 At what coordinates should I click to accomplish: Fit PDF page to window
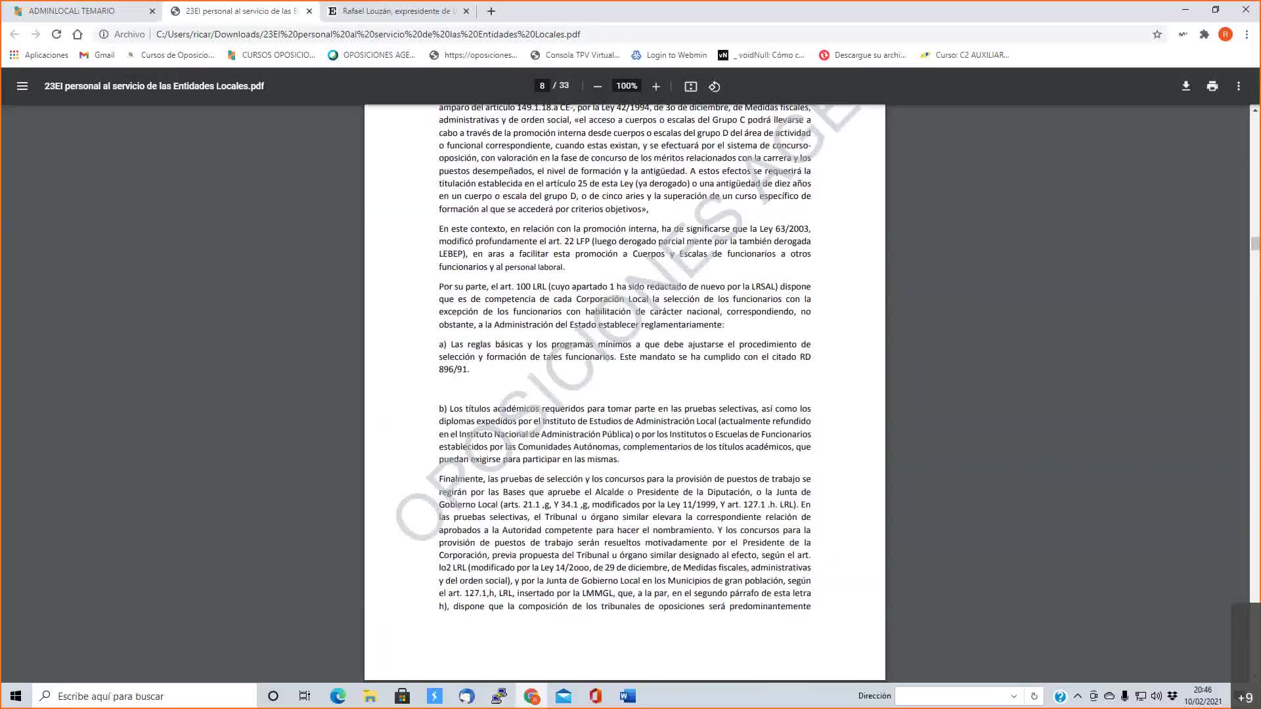pos(690,86)
